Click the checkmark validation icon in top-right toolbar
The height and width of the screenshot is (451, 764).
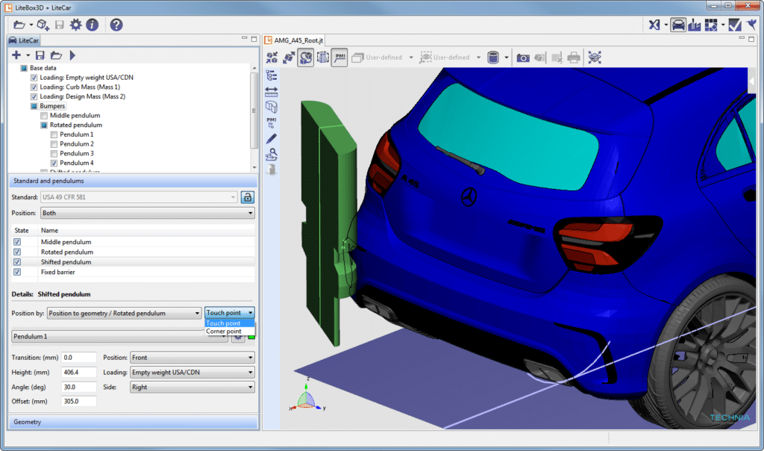tap(735, 25)
